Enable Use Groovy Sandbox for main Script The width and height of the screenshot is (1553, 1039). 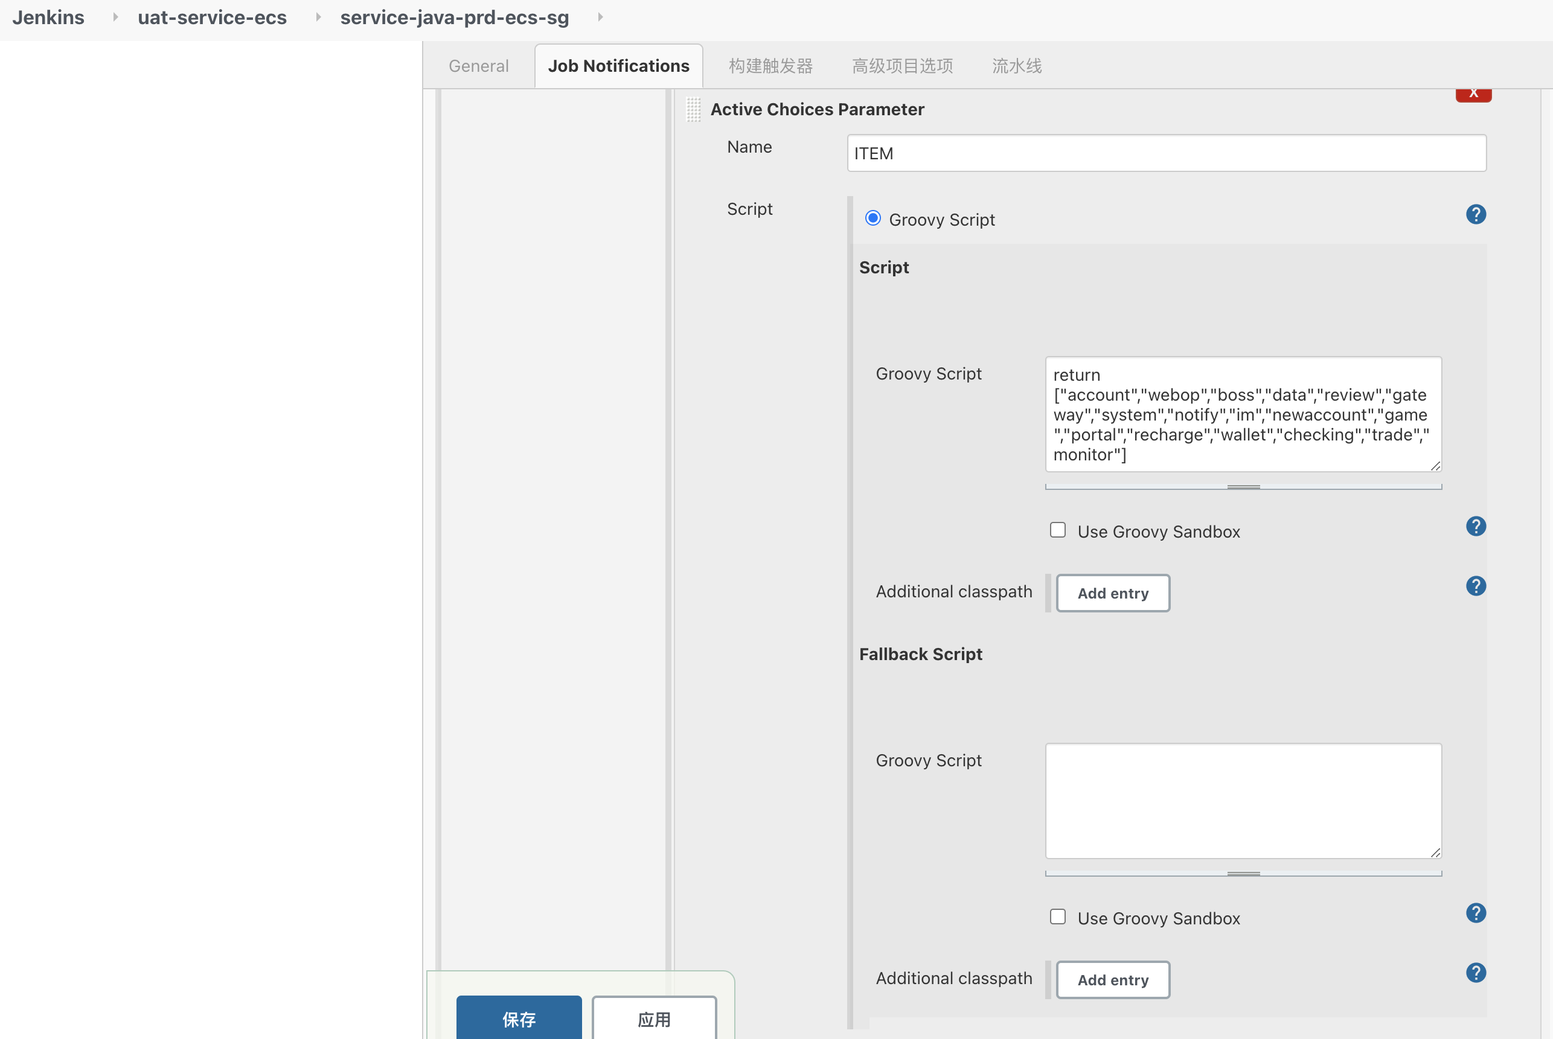(x=1058, y=530)
